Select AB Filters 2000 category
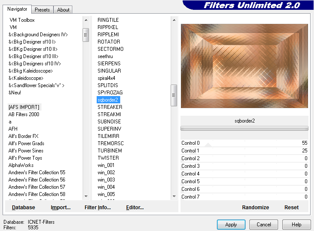314x231 pixels. (24, 114)
